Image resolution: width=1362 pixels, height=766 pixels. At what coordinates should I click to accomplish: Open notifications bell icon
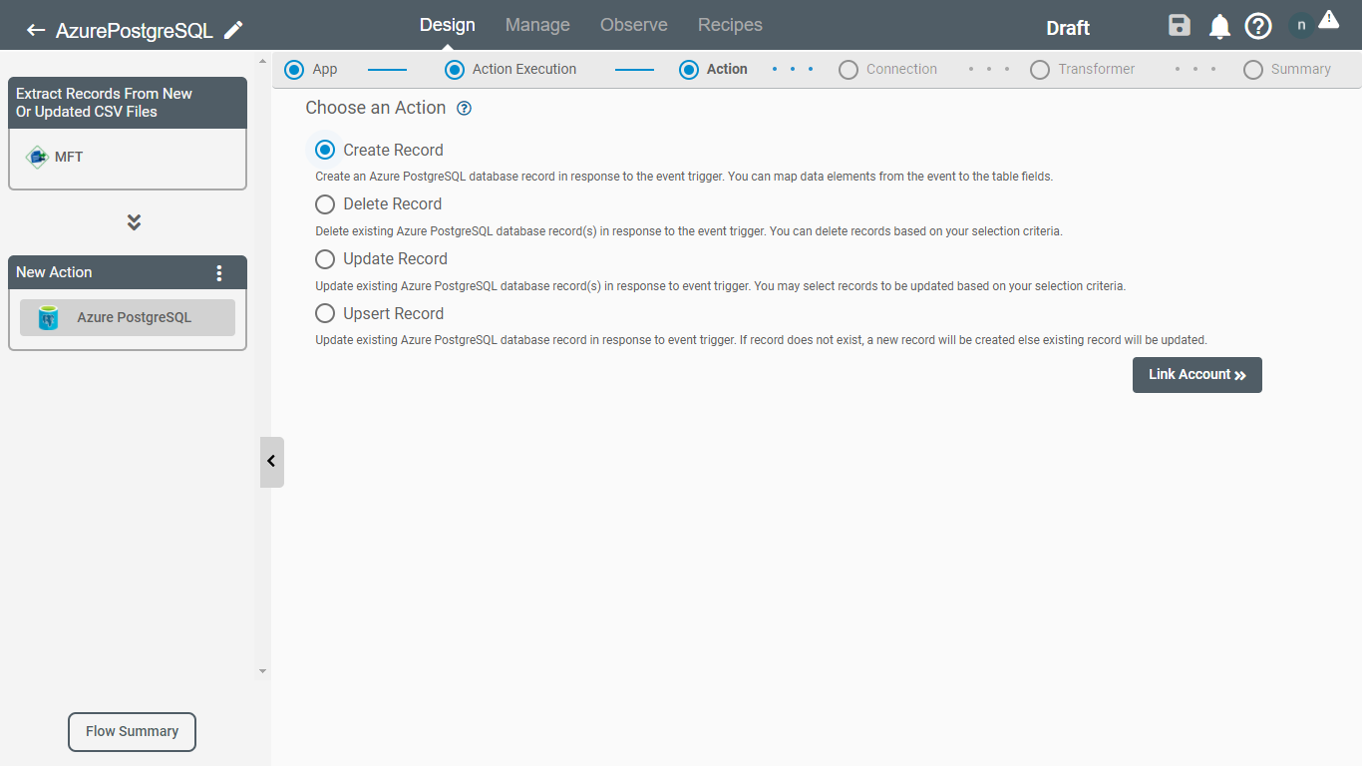(x=1219, y=27)
